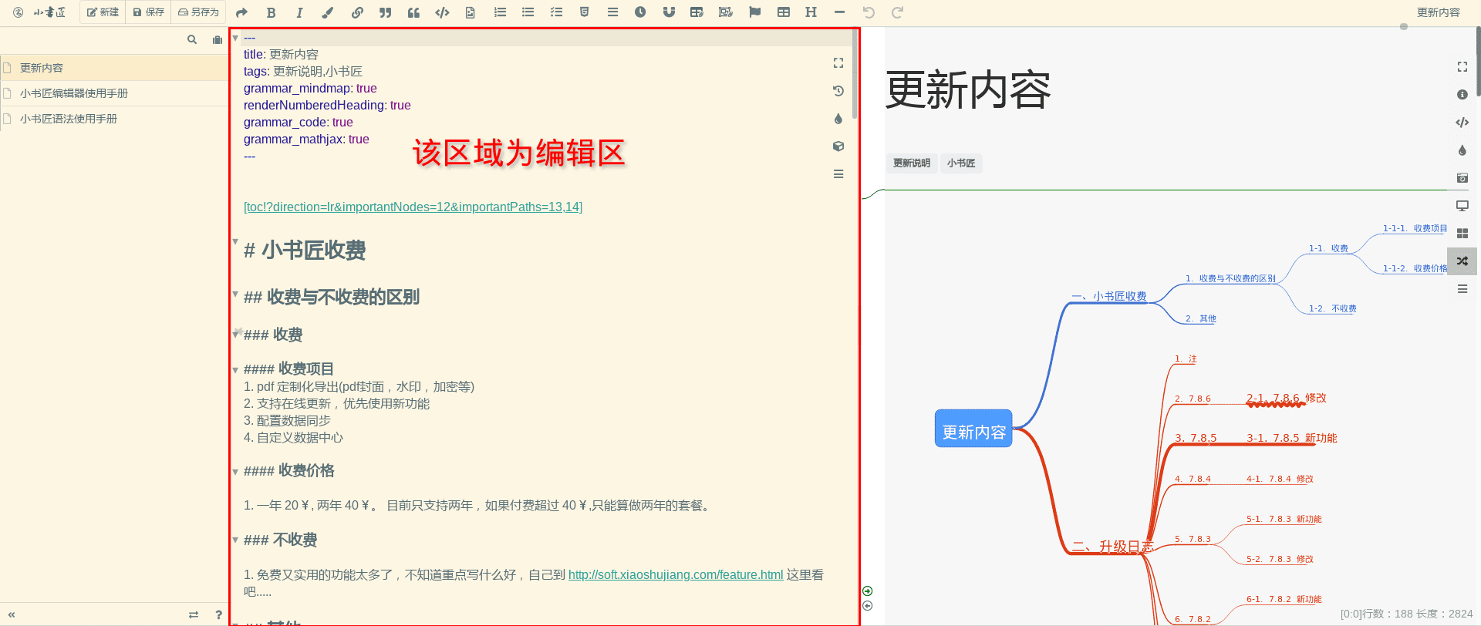The image size is (1481, 626).
Task: Click the briefcase icon in sidebar
Action: [x=218, y=40]
